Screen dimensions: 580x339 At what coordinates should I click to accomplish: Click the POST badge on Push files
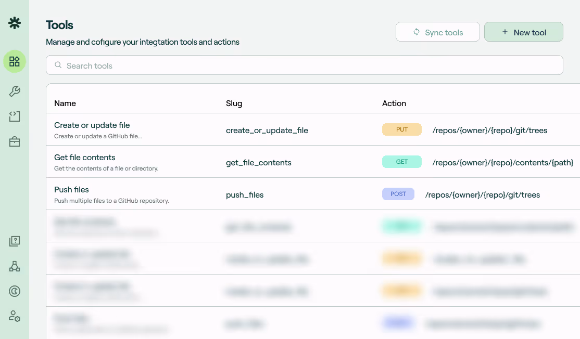pos(398,194)
